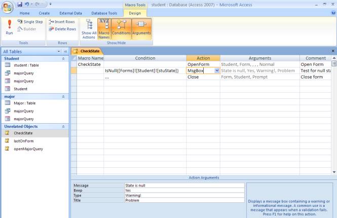Edit the Beep argument field
Screen dimensions: 337x218
[184, 190]
